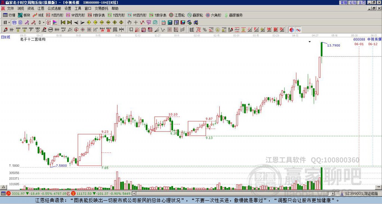The width and height of the screenshot is (382, 204).
Task: Click the black left arrow icon
Action: click(76, 23)
